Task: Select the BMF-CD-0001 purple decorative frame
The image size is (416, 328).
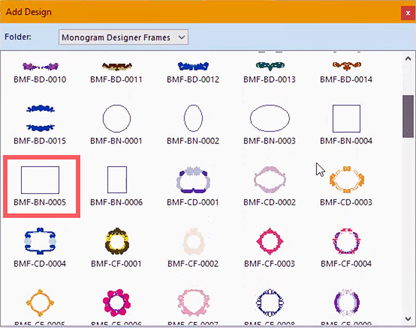Action: [x=193, y=180]
